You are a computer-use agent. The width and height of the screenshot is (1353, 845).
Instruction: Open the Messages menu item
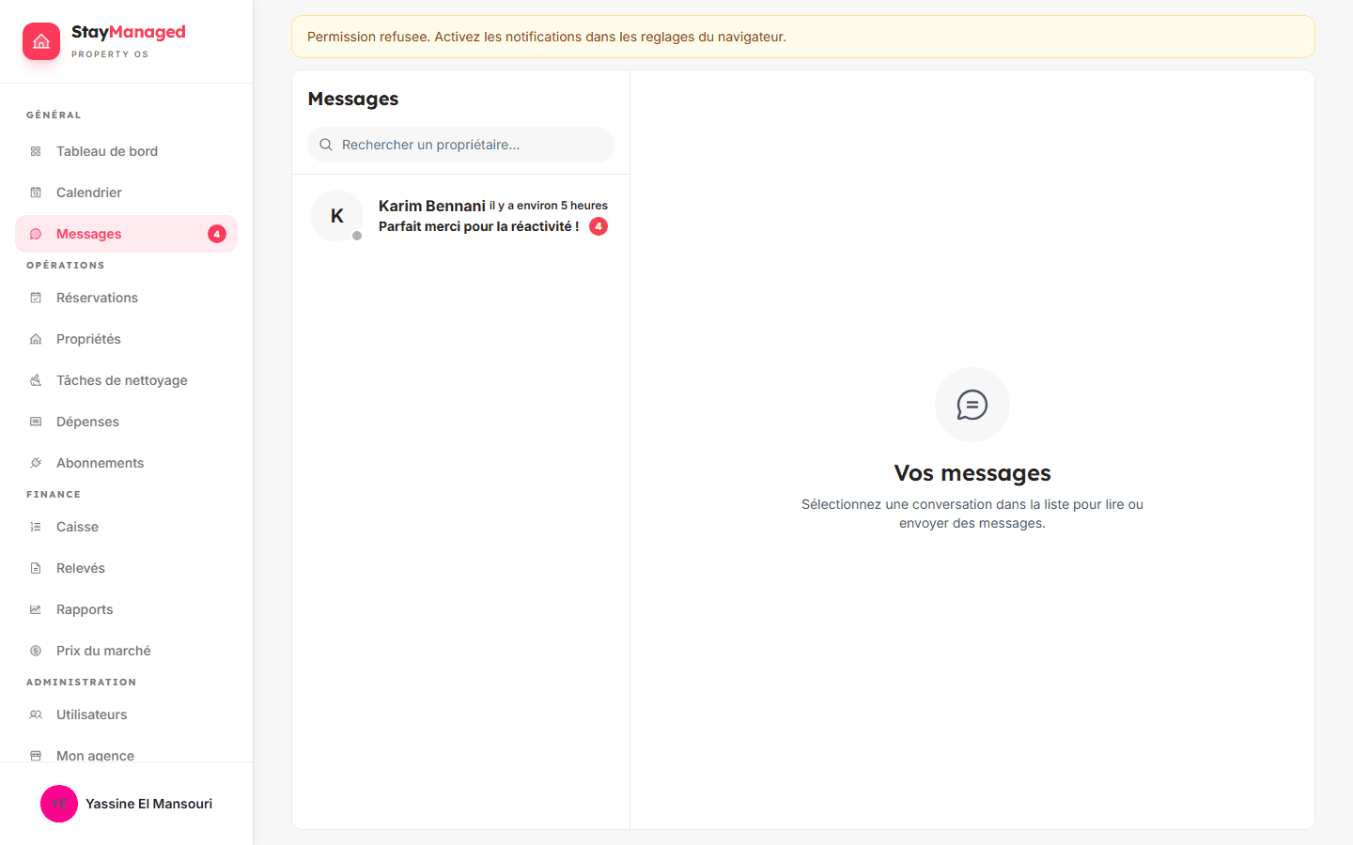click(89, 234)
